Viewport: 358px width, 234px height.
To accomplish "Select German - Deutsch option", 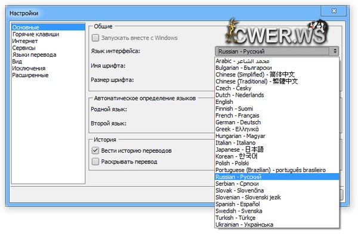I will pyautogui.click(x=277, y=122).
